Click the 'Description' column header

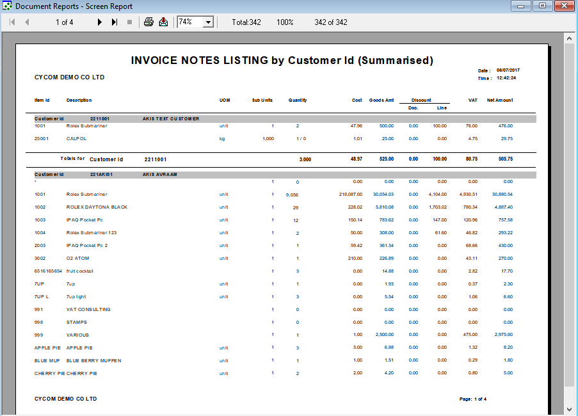79,100
